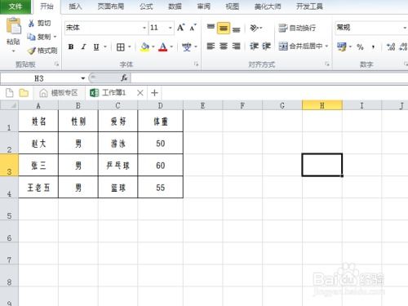Expand underline style dropdown arrow
This screenshot has width=408, height=306.
coord(105,47)
